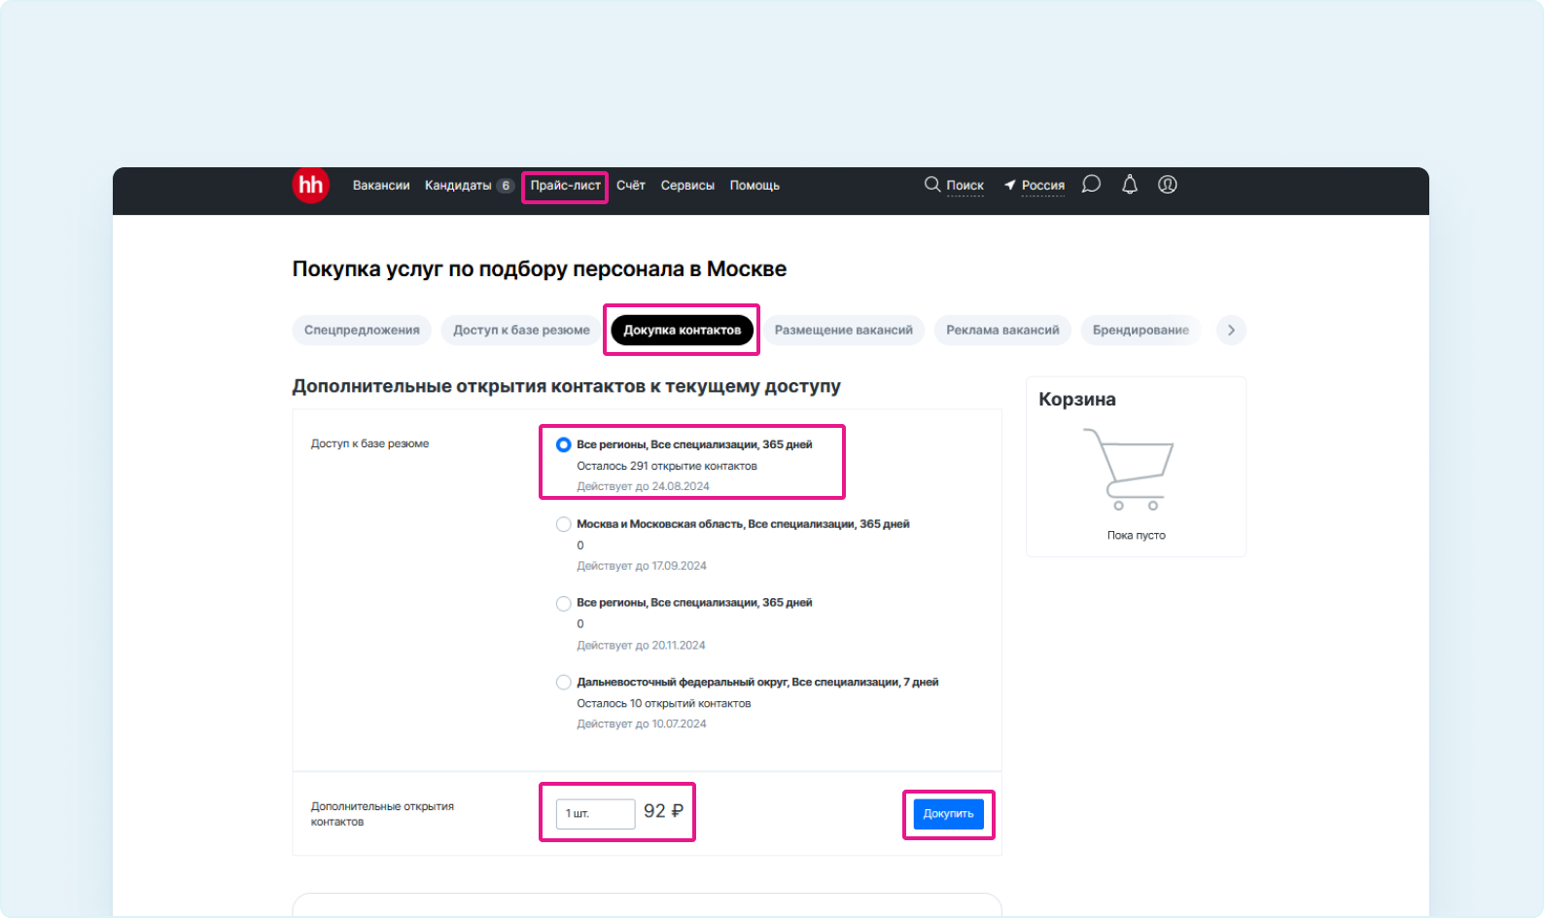Click 'Осталось 291 открытие контактов' text
The image size is (1544, 918).
coord(667,466)
